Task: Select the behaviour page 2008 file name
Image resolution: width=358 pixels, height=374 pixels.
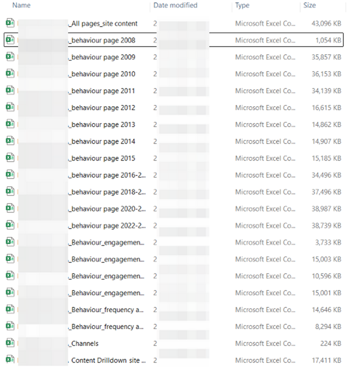Action: [102, 40]
